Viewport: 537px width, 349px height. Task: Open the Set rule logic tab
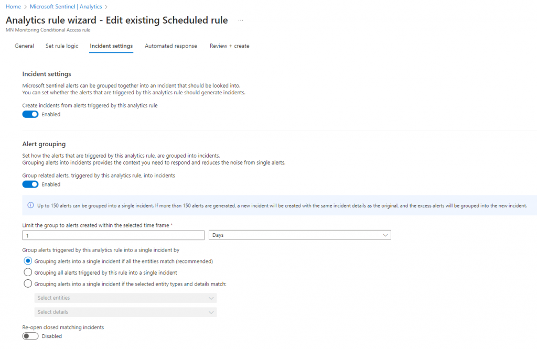tap(62, 46)
